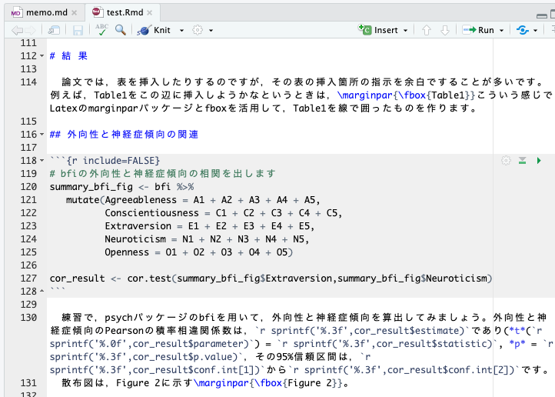Screen dimensions: 555x397
Task: Click the chunk end fold arrow at line 128
Action: [42, 291]
